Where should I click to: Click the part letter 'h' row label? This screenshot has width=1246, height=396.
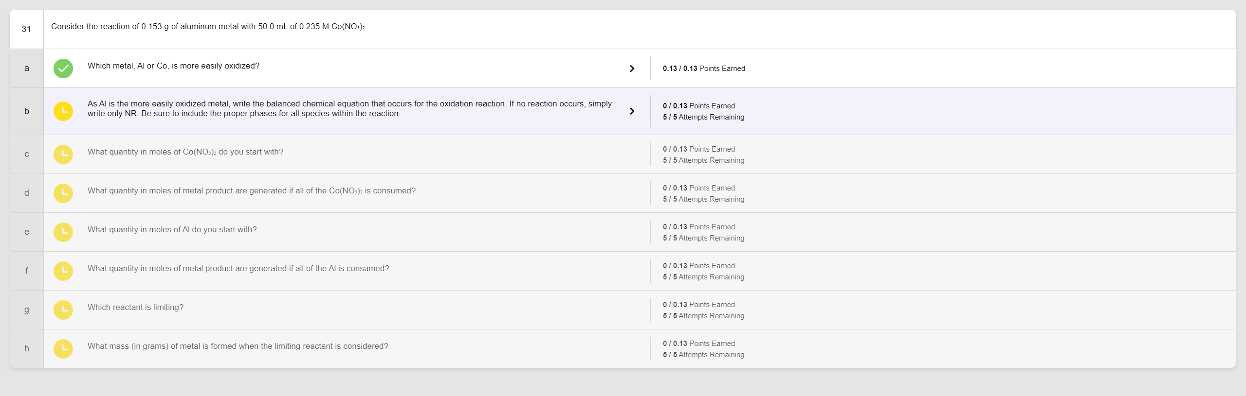pyautogui.click(x=27, y=349)
